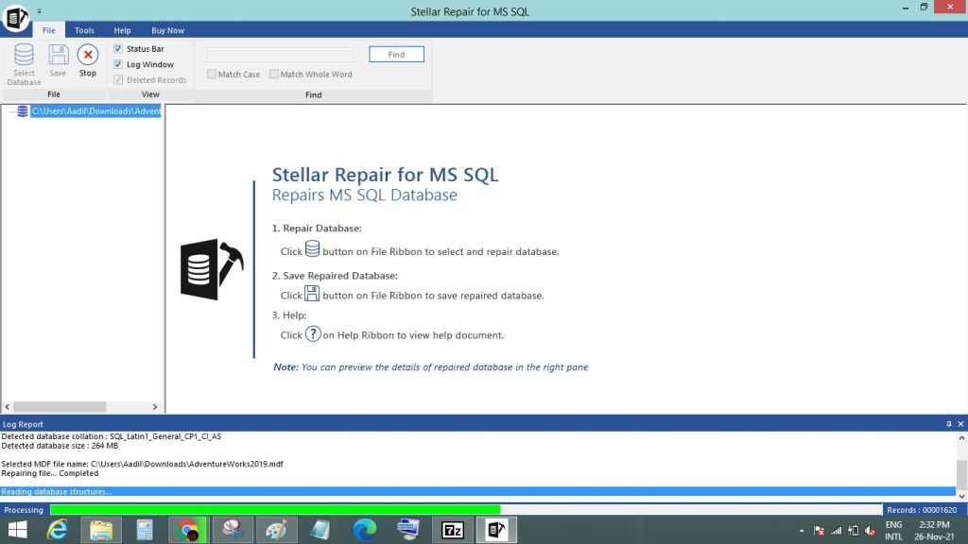
Task: Open the Help ribbon tab
Action: pos(122,30)
